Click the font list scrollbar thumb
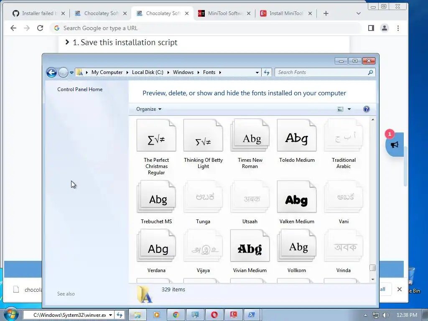This screenshot has height=321, width=428. [x=372, y=268]
